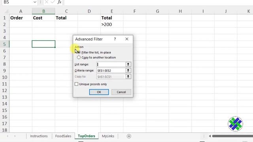Click the Criteria range input box
Viewport: 253px width, 142px height.
pyautogui.click(x=111, y=71)
